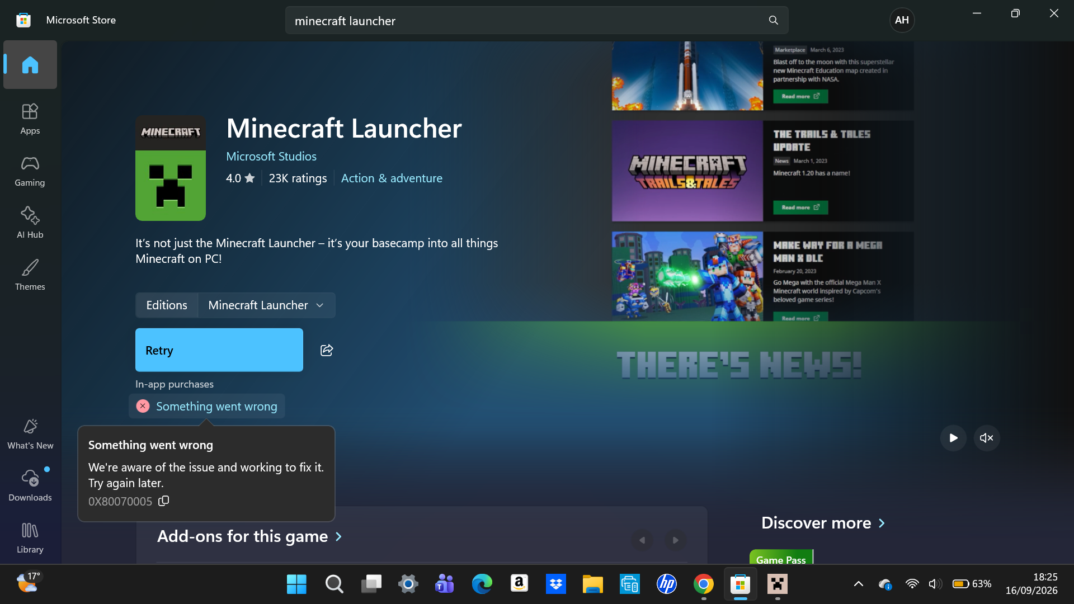The image size is (1074, 604).
Task: Open taskbar Search
Action: tap(334, 584)
